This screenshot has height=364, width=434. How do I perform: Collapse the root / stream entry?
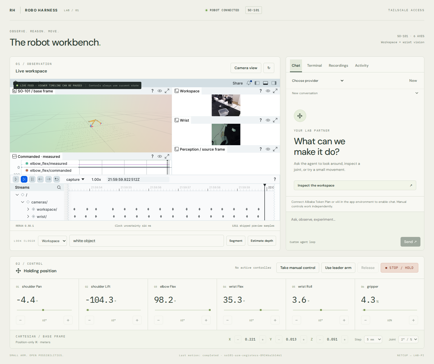(x=17, y=195)
